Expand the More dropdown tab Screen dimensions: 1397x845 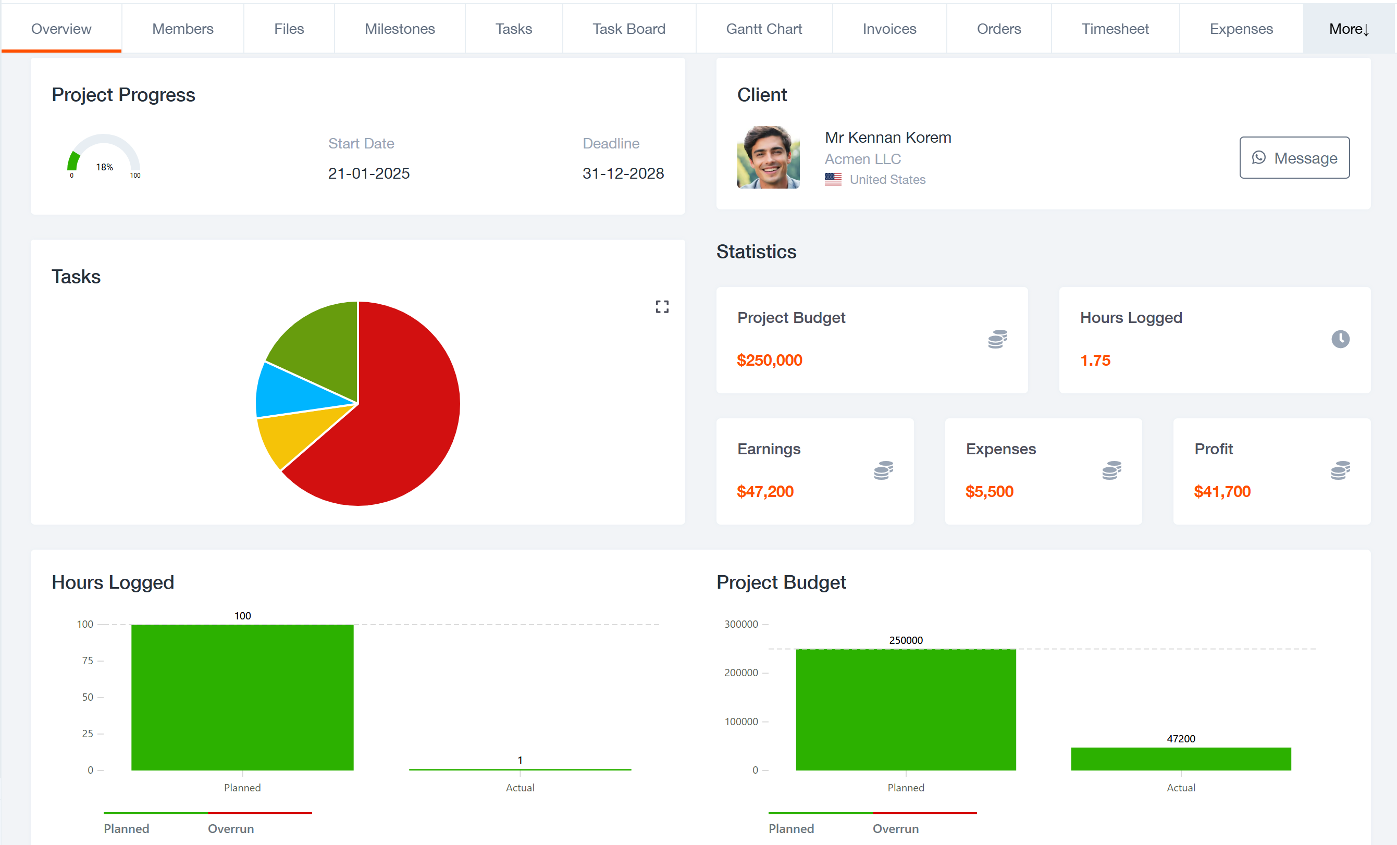click(1349, 29)
